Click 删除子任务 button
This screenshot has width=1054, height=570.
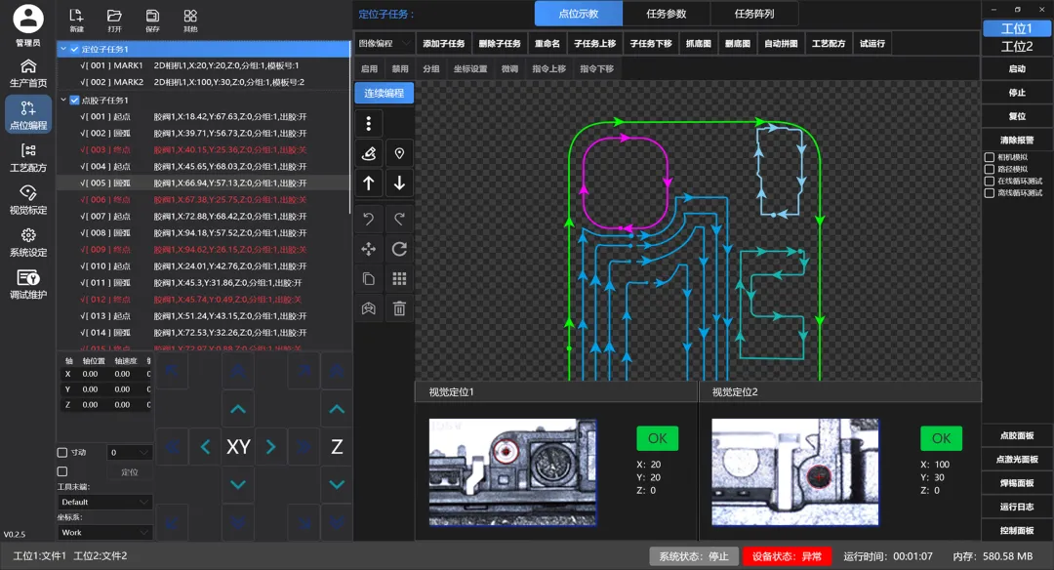click(500, 43)
